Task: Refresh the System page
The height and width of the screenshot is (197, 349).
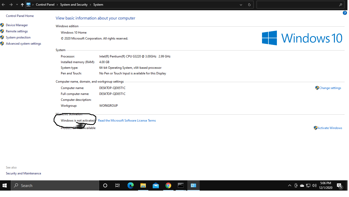Action: (249, 5)
